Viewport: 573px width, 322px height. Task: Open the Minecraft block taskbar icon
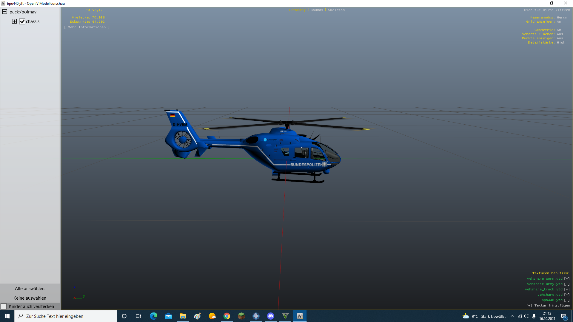(241, 316)
